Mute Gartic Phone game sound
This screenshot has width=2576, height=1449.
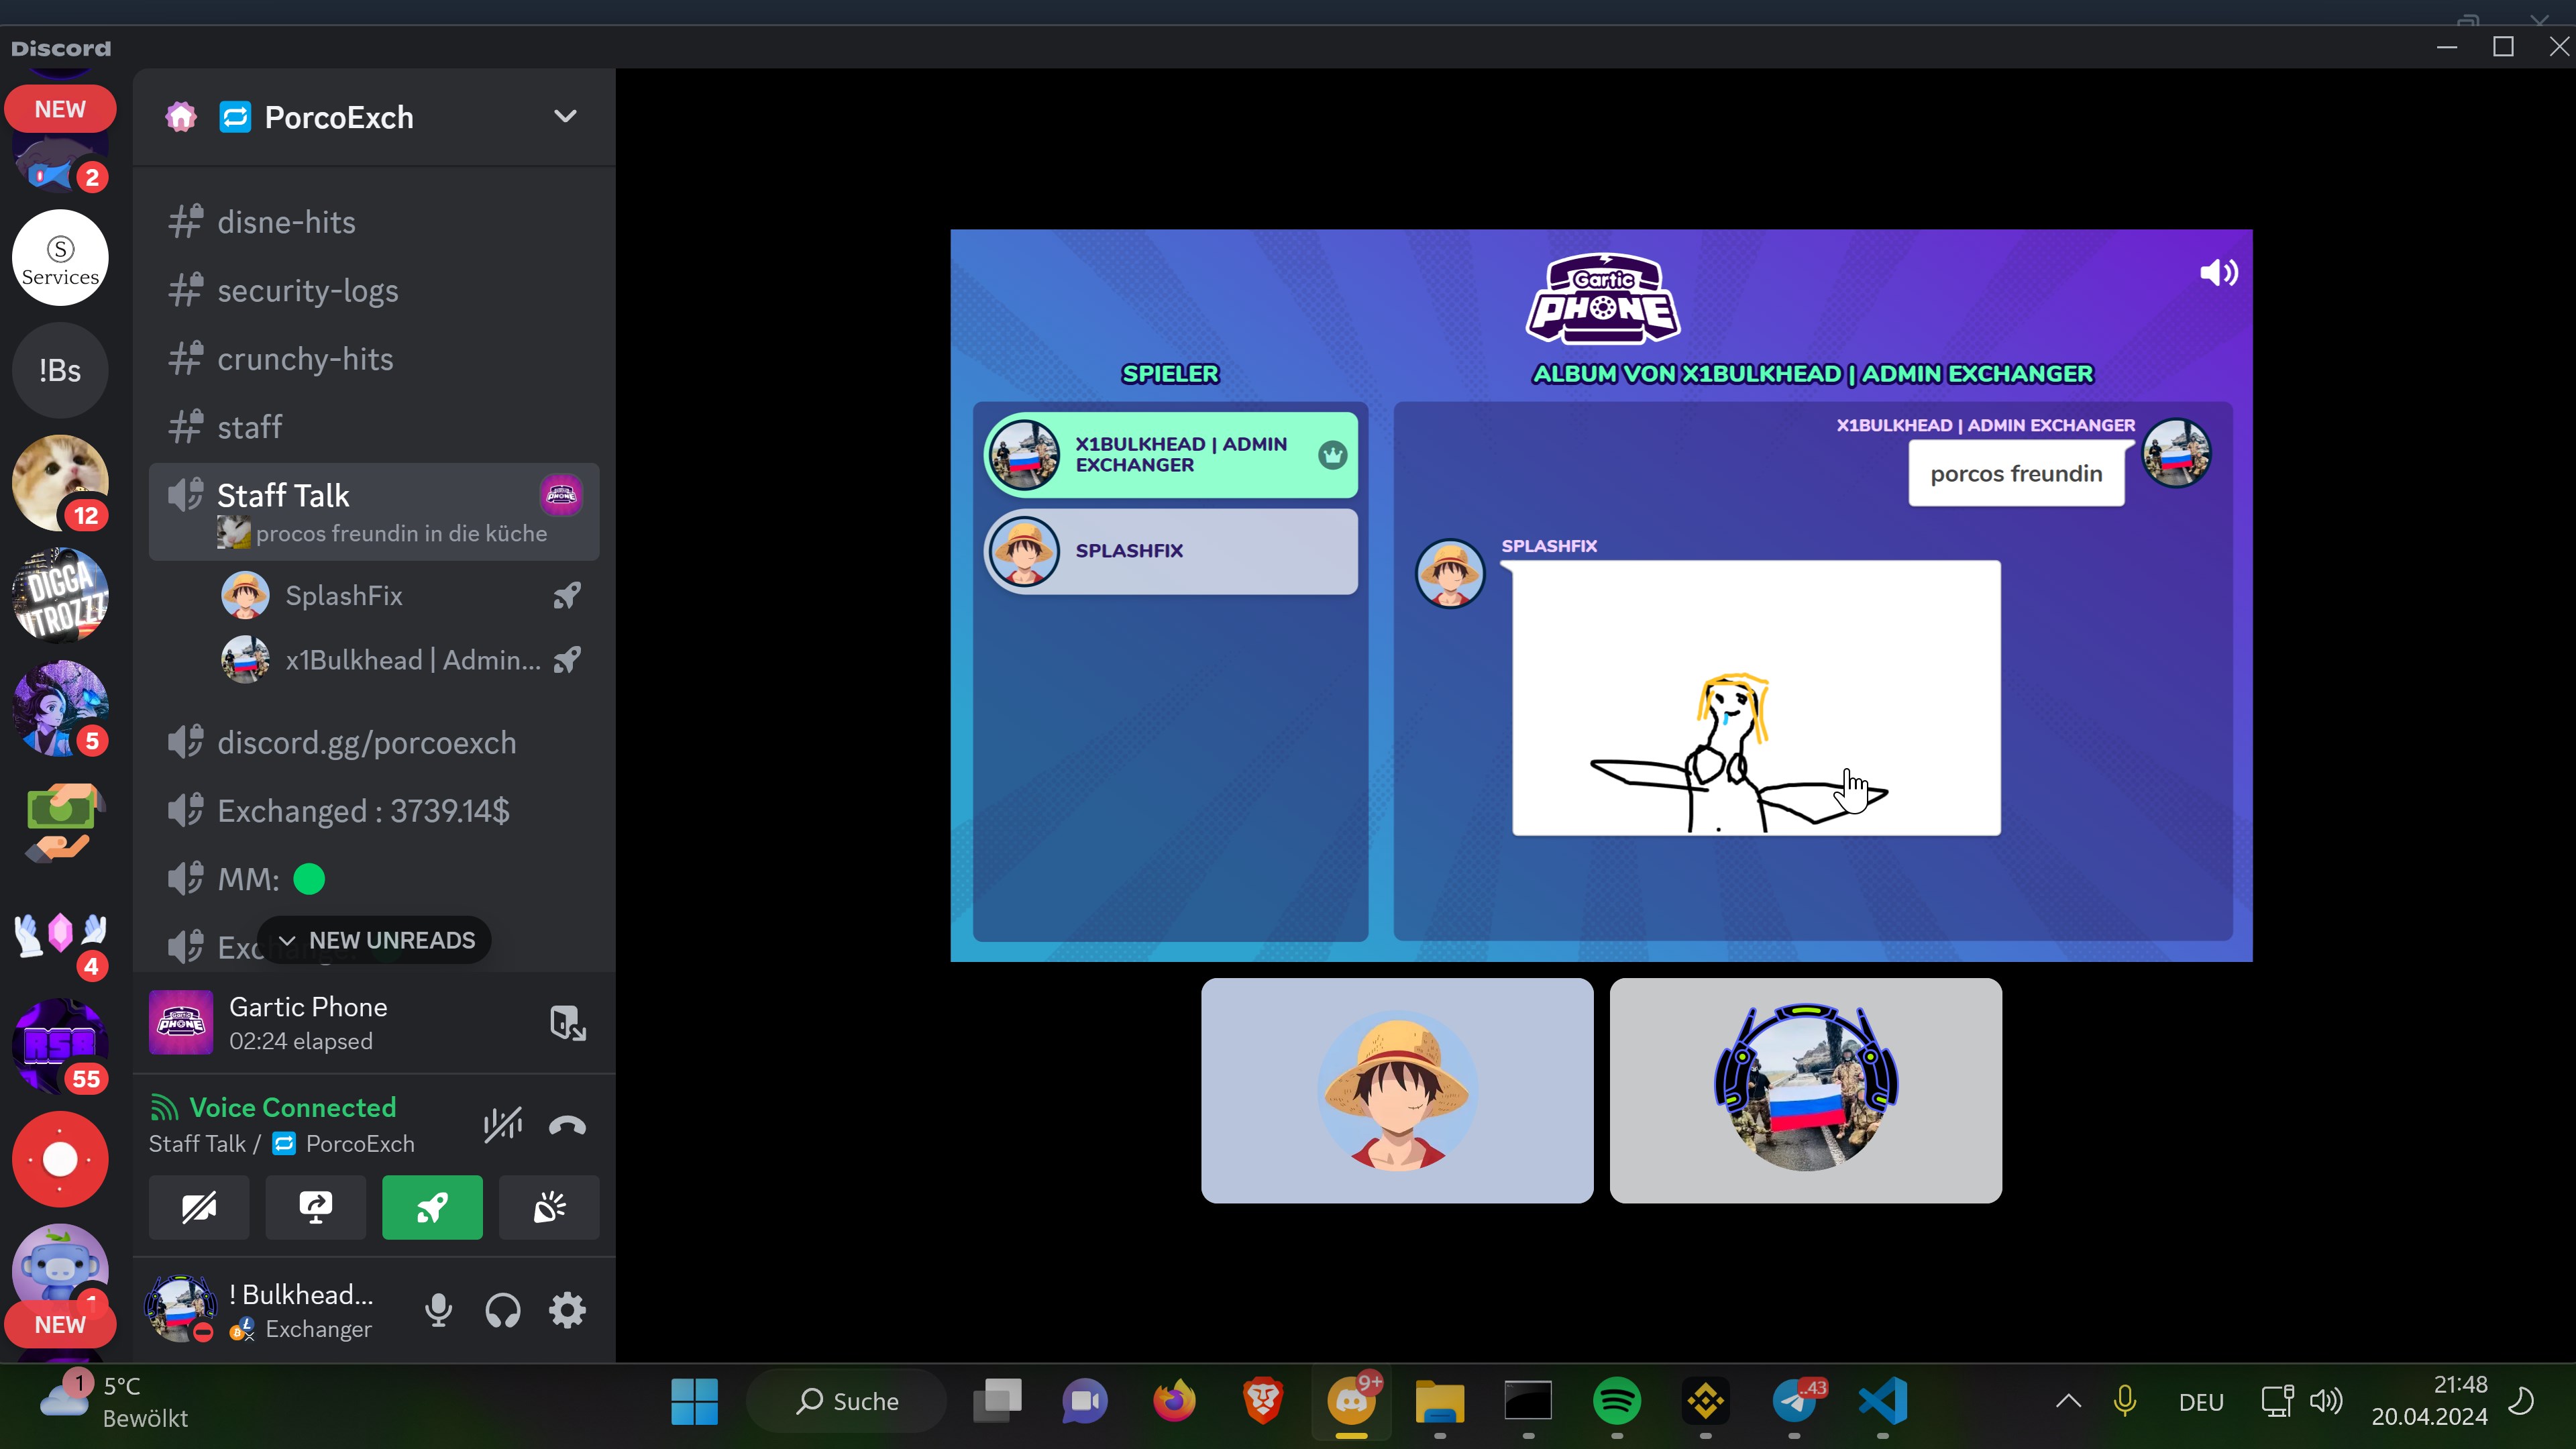2218,273
